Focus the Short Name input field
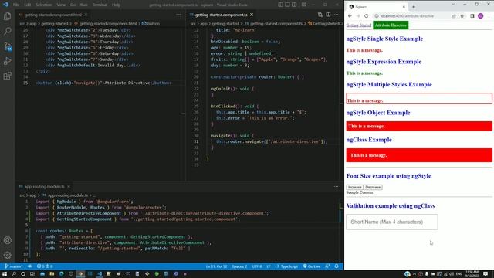This screenshot has width=494, height=278. [x=392, y=222]
